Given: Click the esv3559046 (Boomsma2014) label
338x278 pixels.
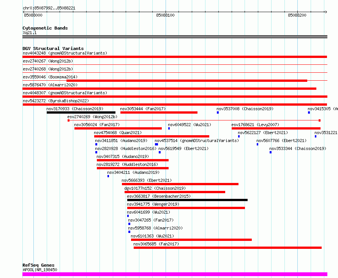Looking at the screenshot, I should pos(50,77).
